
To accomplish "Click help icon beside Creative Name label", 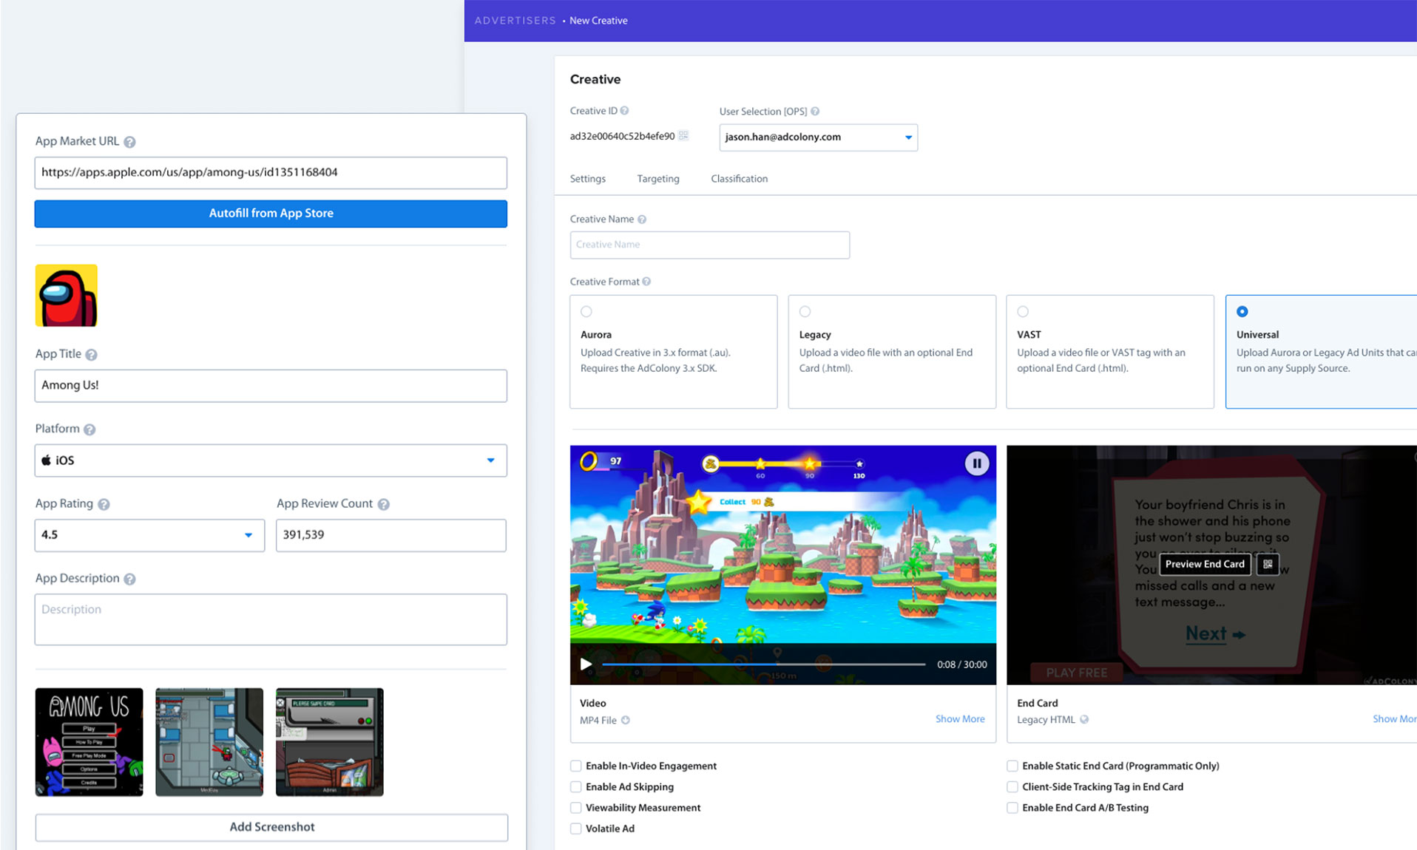I will click(x=642, y=220).
